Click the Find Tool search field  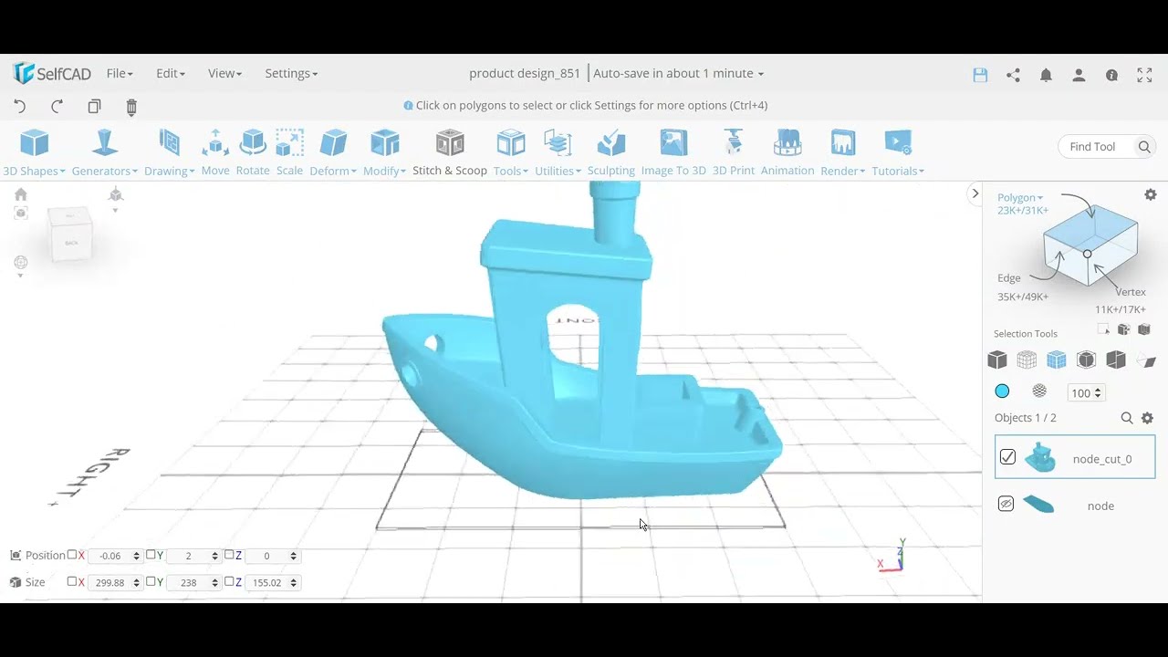click(x=1100, y=146)
